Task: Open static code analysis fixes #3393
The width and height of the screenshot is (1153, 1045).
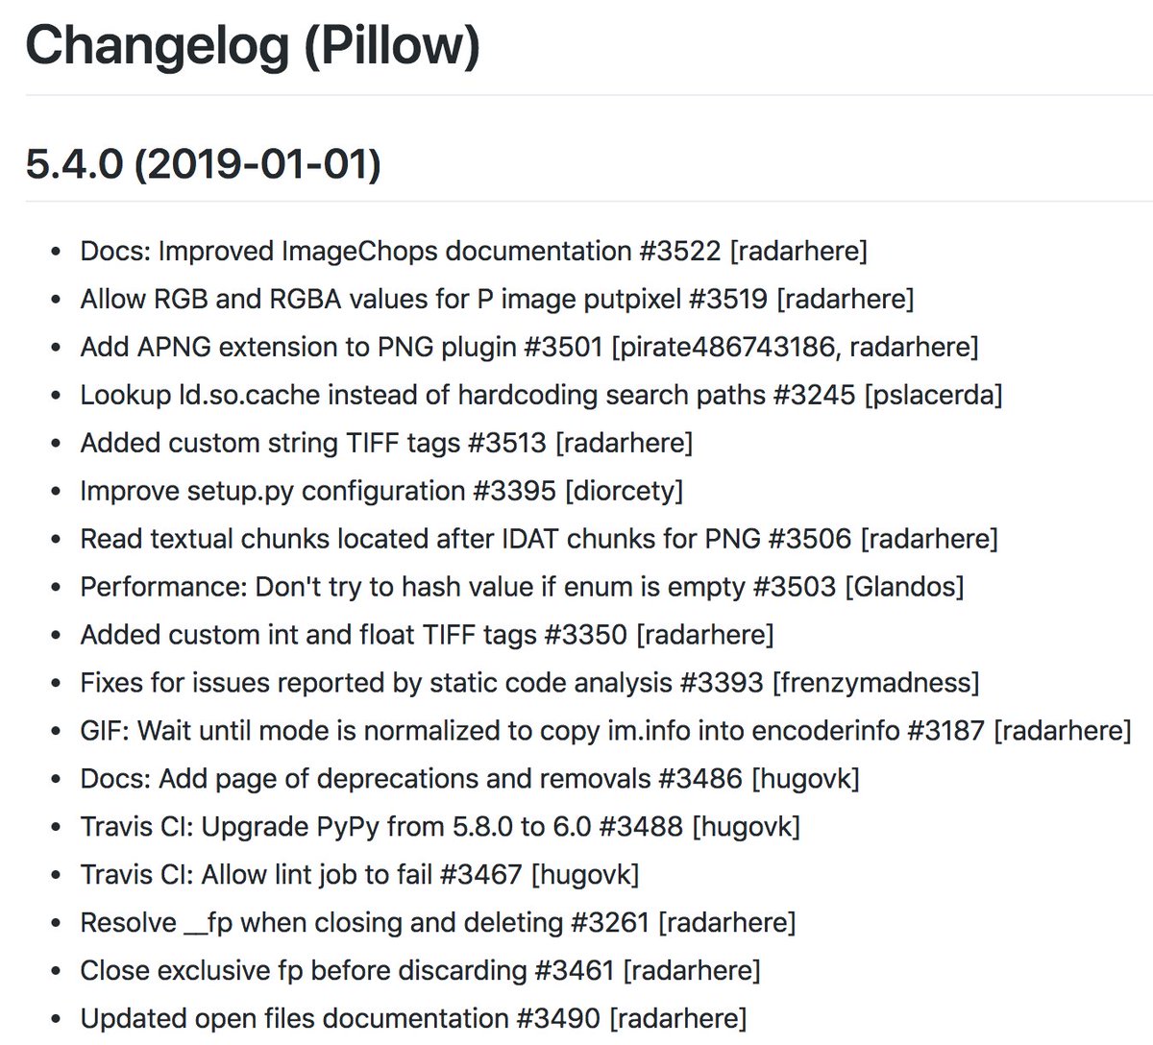Action: (529, 684)
